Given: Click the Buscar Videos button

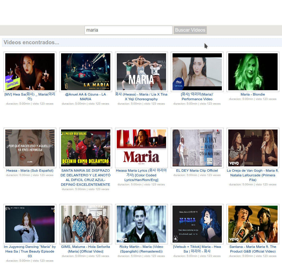Looking at the screenshot, I should [x=190, y=30].
